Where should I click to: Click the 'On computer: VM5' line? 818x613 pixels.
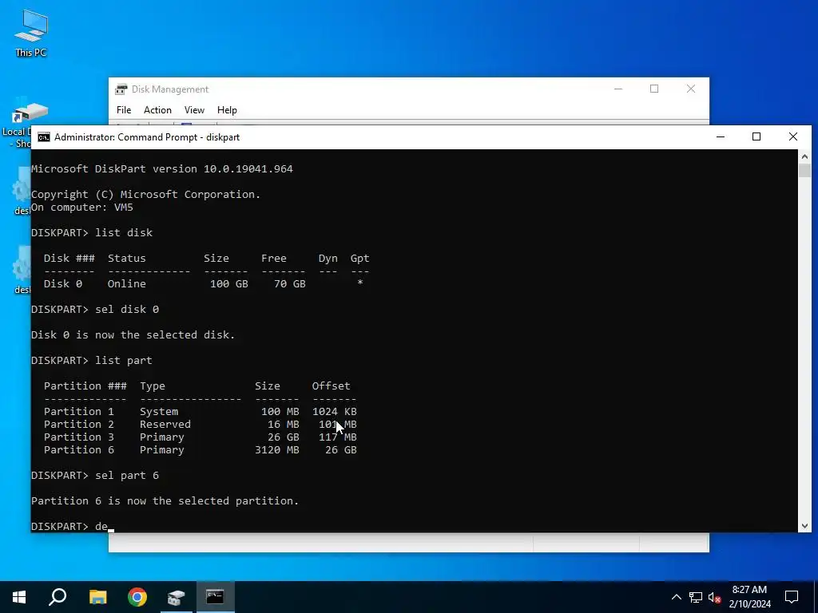click(82, 207)
